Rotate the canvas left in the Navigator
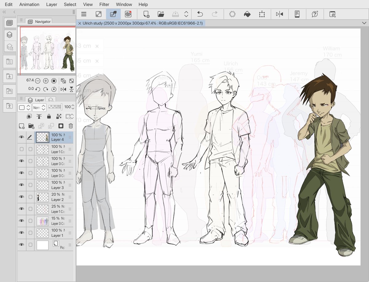This screenshot has height=282, width=369. [38, 89]
